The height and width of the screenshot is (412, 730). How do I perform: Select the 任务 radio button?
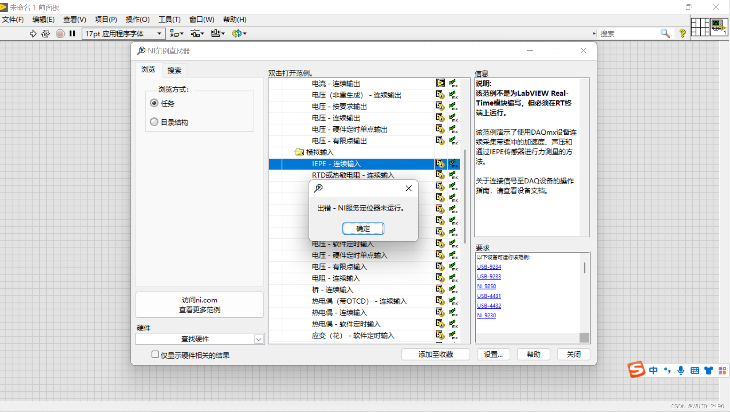(x=154, y=103)
